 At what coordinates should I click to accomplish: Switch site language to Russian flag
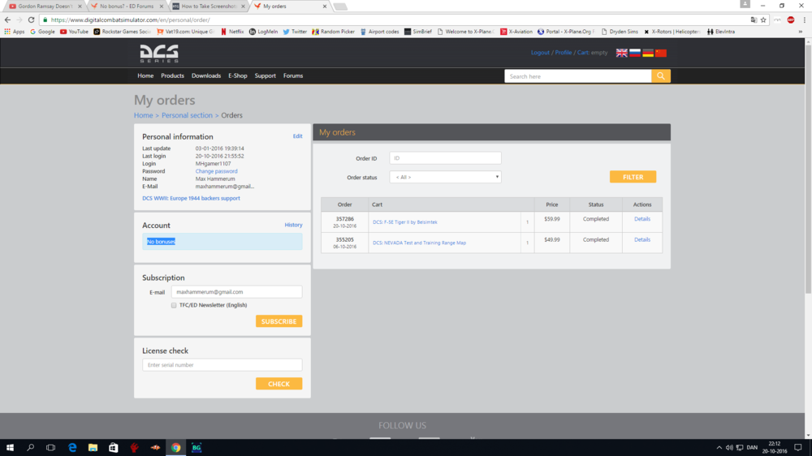point(635,53)
